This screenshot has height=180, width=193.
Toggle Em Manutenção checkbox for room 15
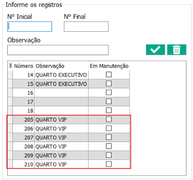(109, 84)
